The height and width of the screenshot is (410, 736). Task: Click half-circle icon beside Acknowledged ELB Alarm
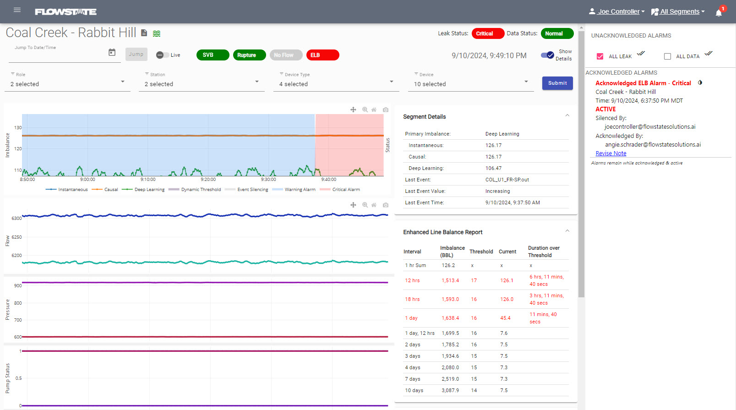[x=700, y=83]
